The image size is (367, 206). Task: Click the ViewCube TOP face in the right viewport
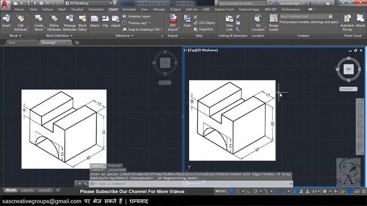tap(349, 69)
